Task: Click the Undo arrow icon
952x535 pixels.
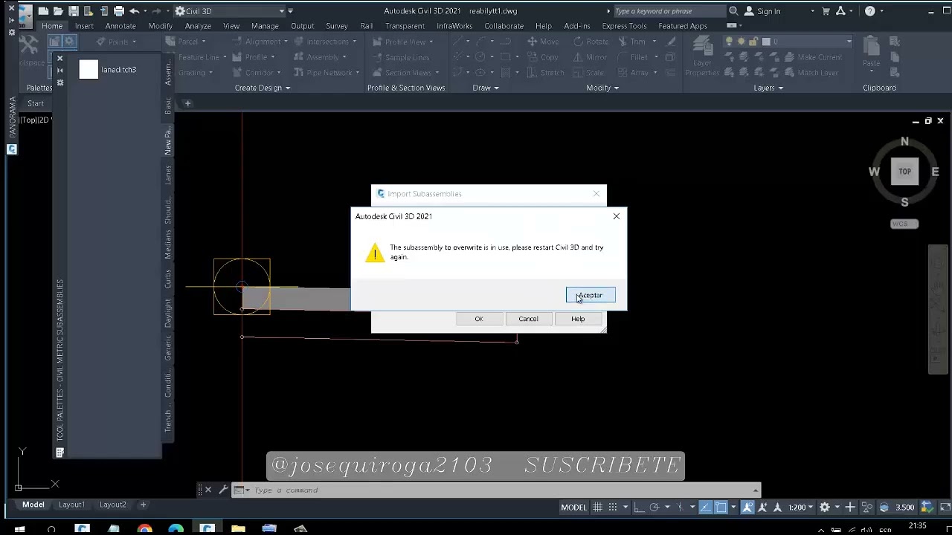Action: tap(134, 11)
